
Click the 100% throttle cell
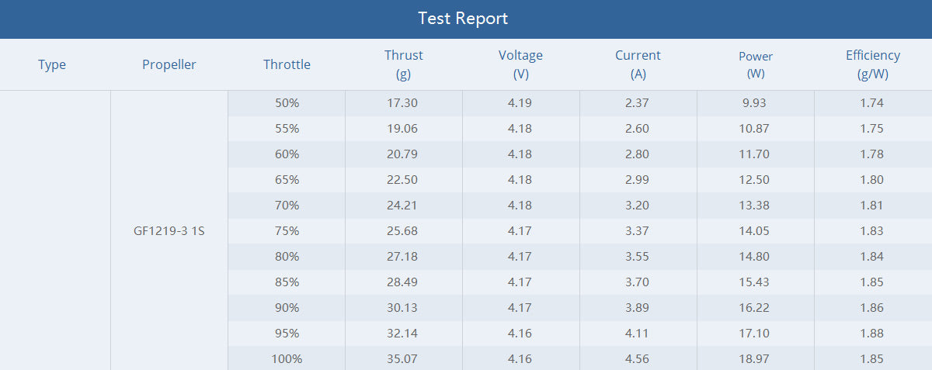click(x=287, y=359)
